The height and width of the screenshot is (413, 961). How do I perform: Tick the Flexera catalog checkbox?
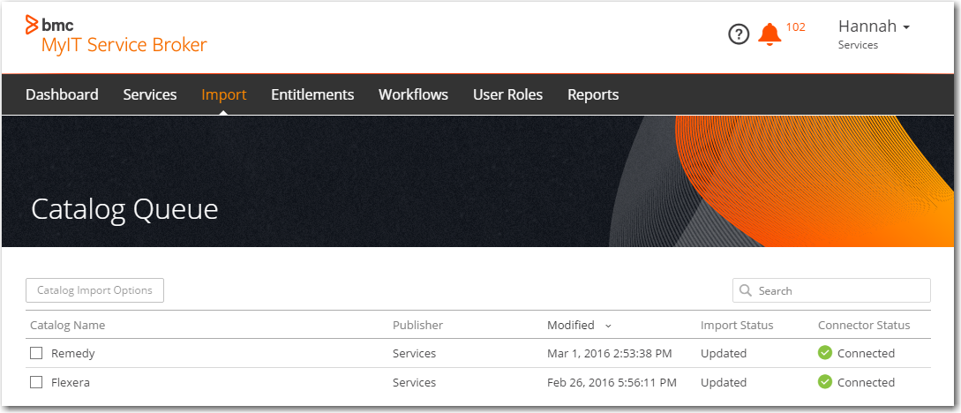(x=36, y=382)
